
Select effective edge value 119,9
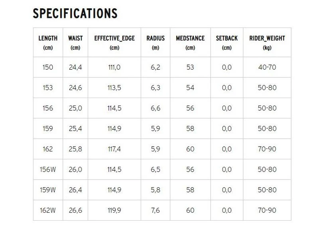point(114,210)
